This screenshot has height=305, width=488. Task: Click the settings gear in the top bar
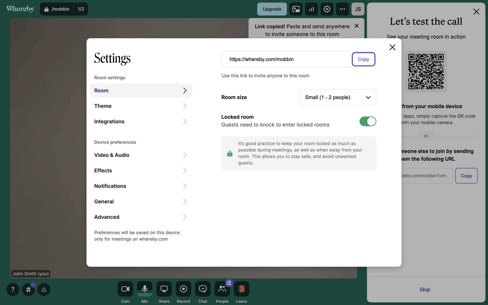point(327,9)
